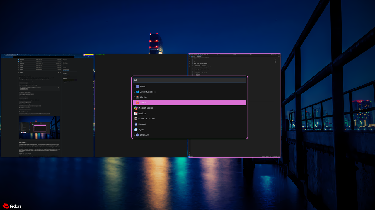Click the Fichiers file manager icon in launcher

(x=137, y=86)
